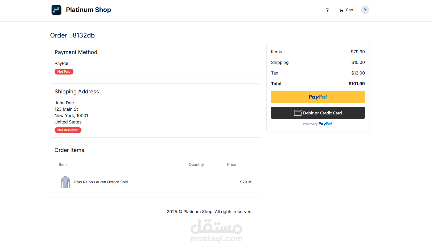Click the footer copyright text
433x248 pixels.
210,212
